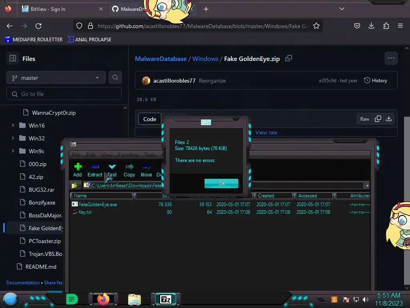
Task: Click the site security padlock icon
Action: (90, 26)
